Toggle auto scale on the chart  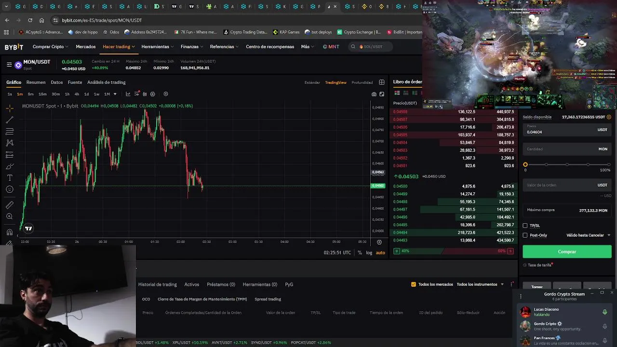[x=380, y=253]
